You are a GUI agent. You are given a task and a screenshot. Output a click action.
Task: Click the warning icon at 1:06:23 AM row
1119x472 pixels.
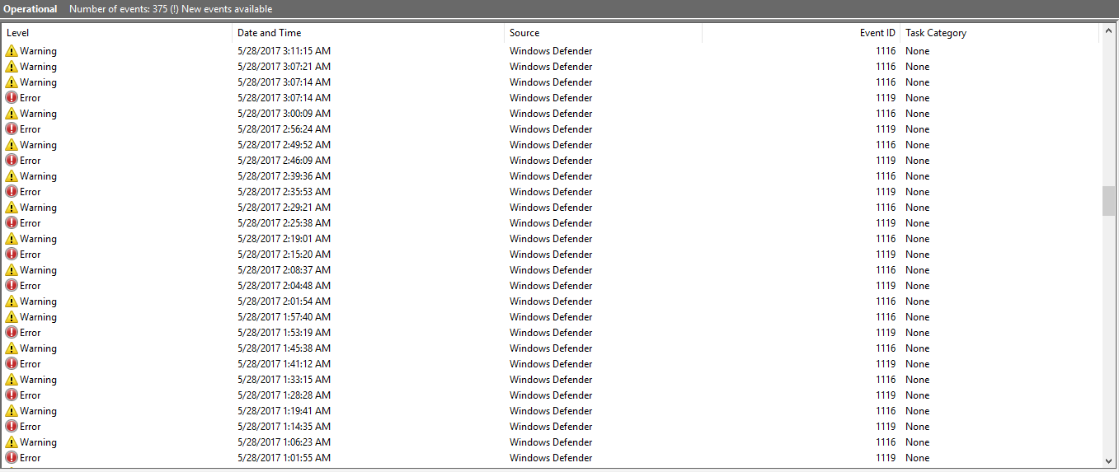12,442
